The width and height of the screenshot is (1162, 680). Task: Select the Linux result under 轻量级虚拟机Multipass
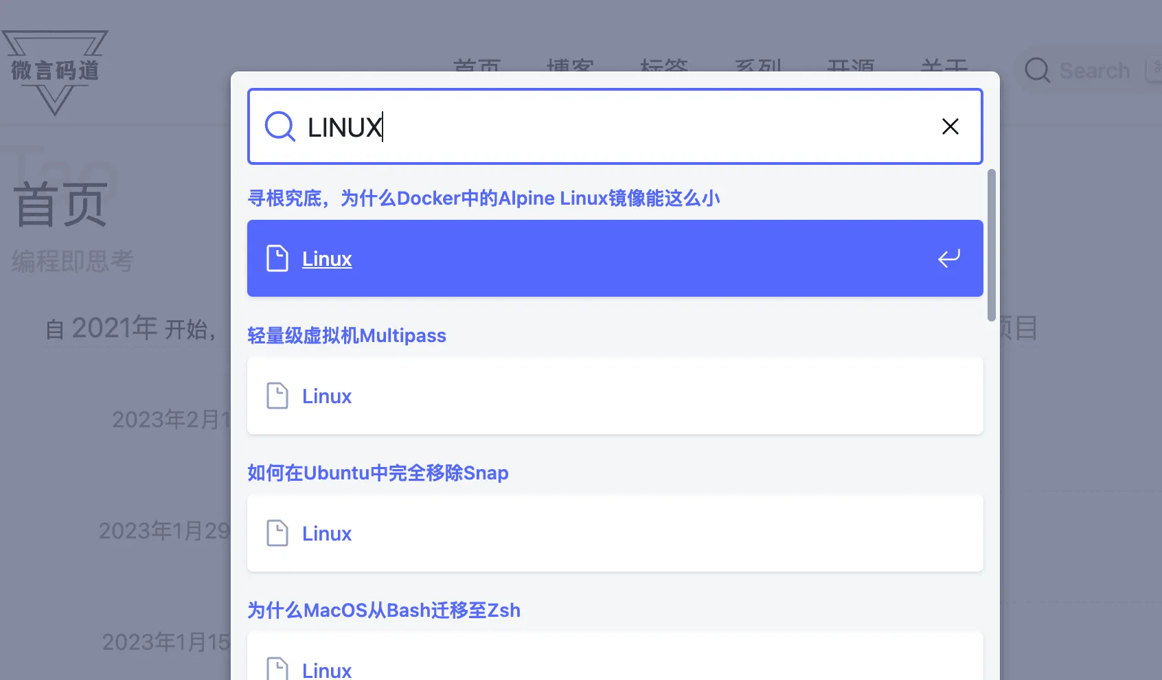(x=615, y=396)
